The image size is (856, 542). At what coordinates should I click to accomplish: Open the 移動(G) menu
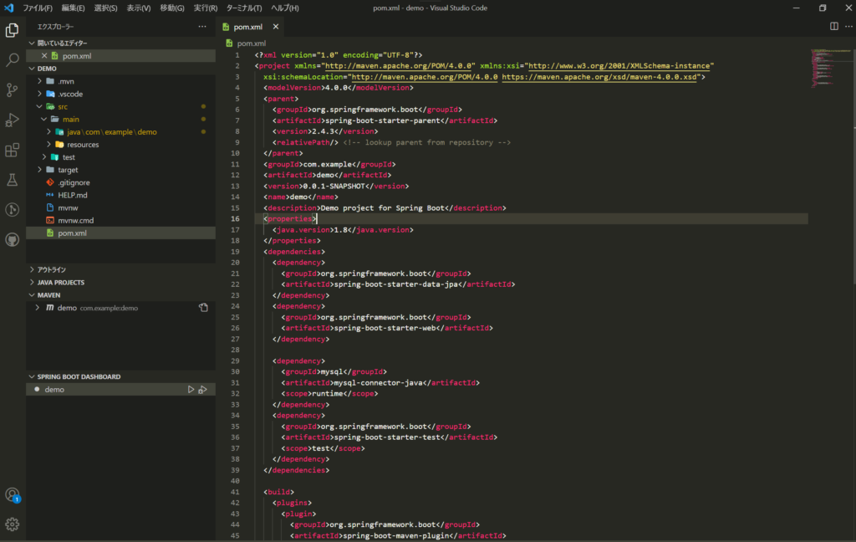coord(172,8)
